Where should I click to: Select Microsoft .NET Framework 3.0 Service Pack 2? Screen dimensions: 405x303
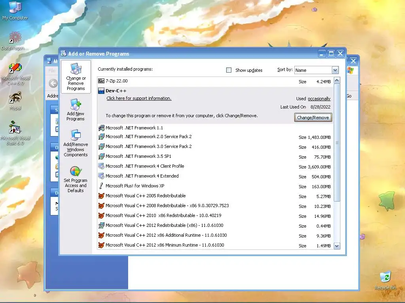point(216,147)
